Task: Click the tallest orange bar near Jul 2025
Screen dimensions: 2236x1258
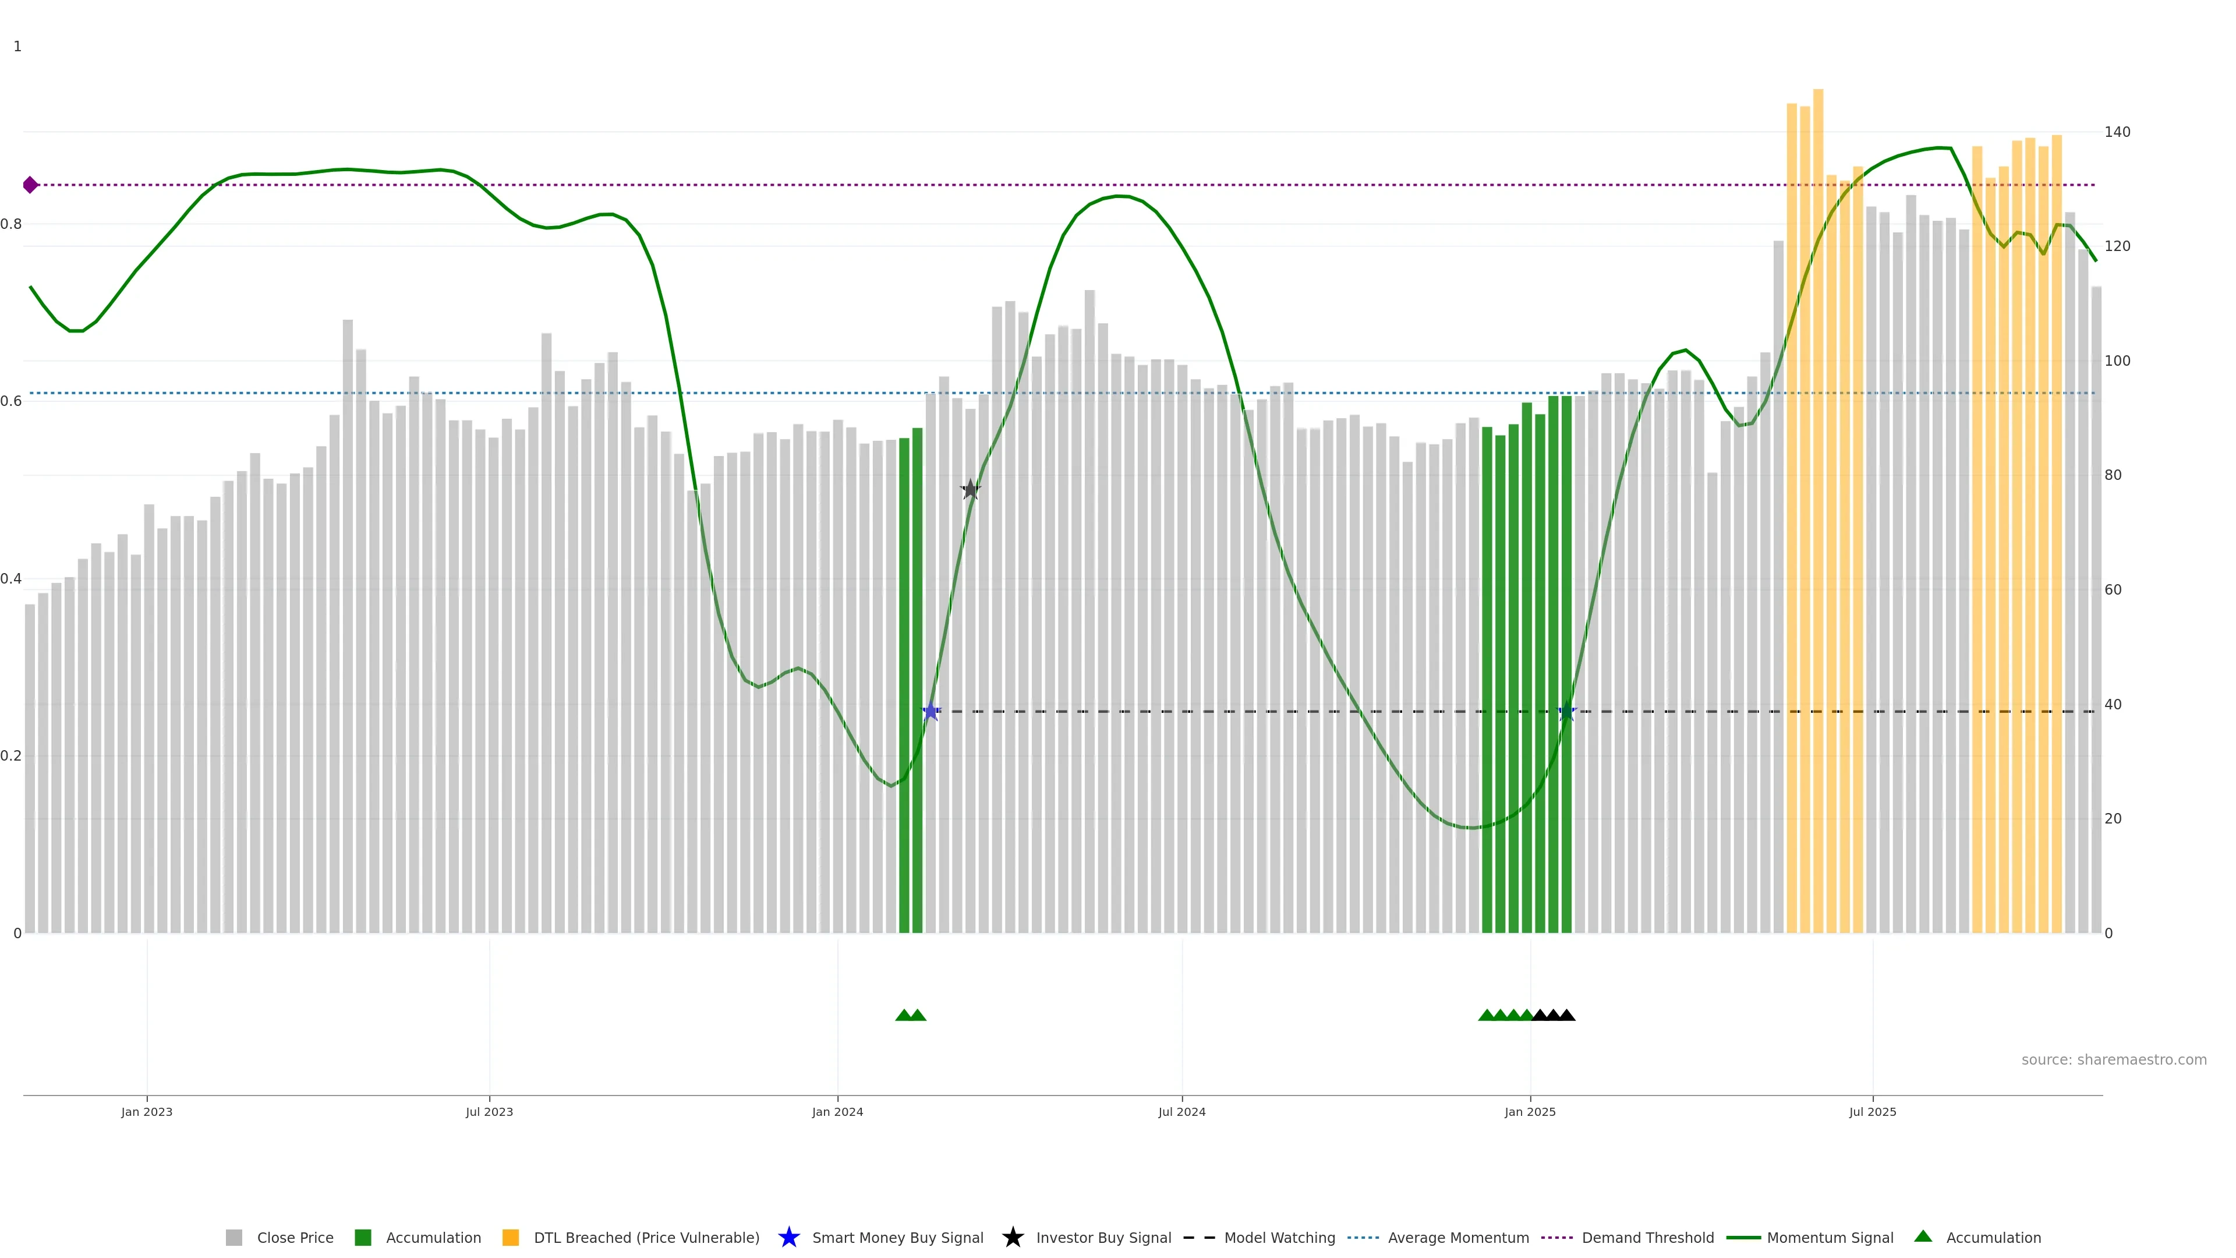Action: 1817,521
